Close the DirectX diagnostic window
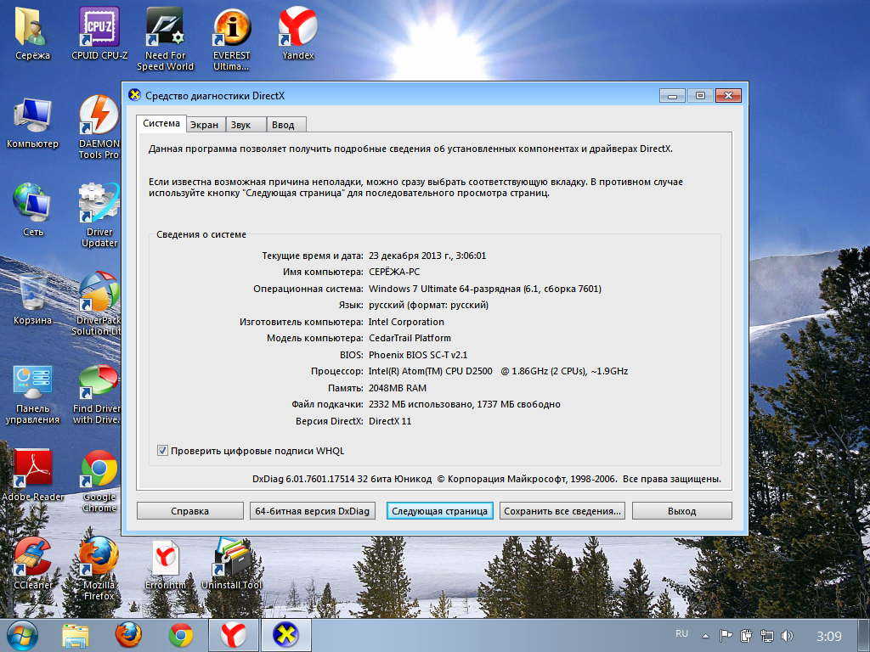The image size is (870, 652). (x=728, y=96)
